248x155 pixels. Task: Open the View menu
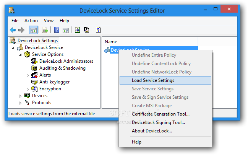tap(49, 21)
